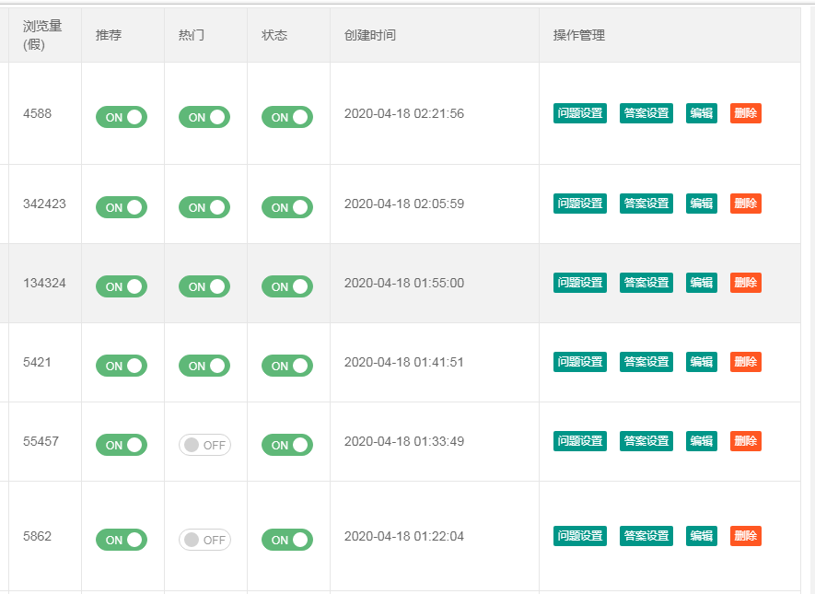The image size is (815, 594).
Task: Click timestamp 2020-04-18 01:22:04 cell
Action: coord(404,536)
